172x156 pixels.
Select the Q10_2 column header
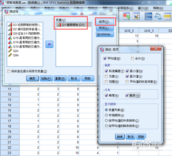[x=129, y=31]
